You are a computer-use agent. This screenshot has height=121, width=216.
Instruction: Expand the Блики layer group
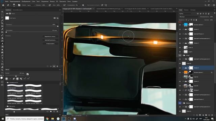coord(183,55)
